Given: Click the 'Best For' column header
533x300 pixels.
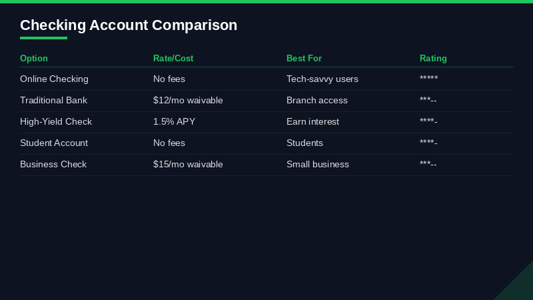Looking at the screenshot, I should click(304, 59).
